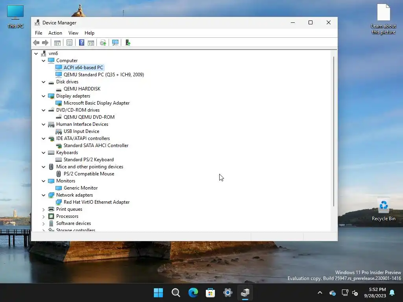Click the Scan for hardware changes icon
Viewport: 403px width, 302px height.
click(115, 42)
